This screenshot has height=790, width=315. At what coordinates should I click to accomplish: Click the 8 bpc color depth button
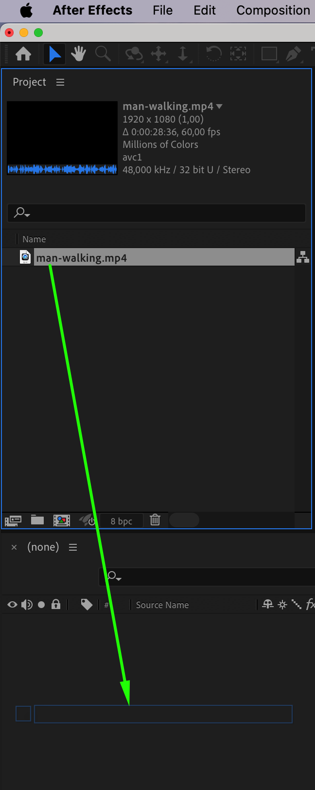click(x=122, y=521)
